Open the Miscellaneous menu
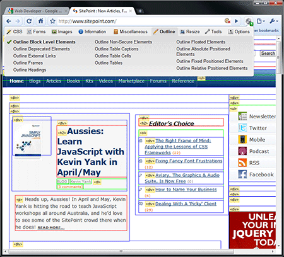 point(131,31)
